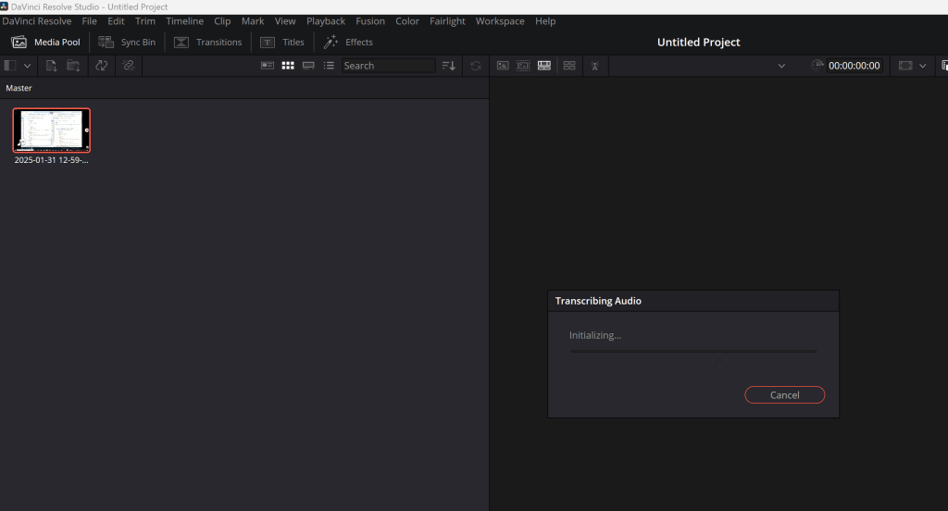Viewport: 948px width, 511px height.
Task: Switch to list view icon
Action: pyautogui.click(x=329, y=66)
